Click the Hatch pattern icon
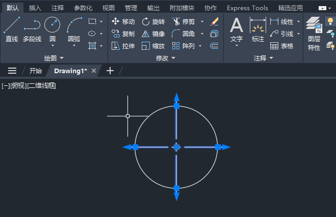The image size is (336, 217). (x=92, y=46)
